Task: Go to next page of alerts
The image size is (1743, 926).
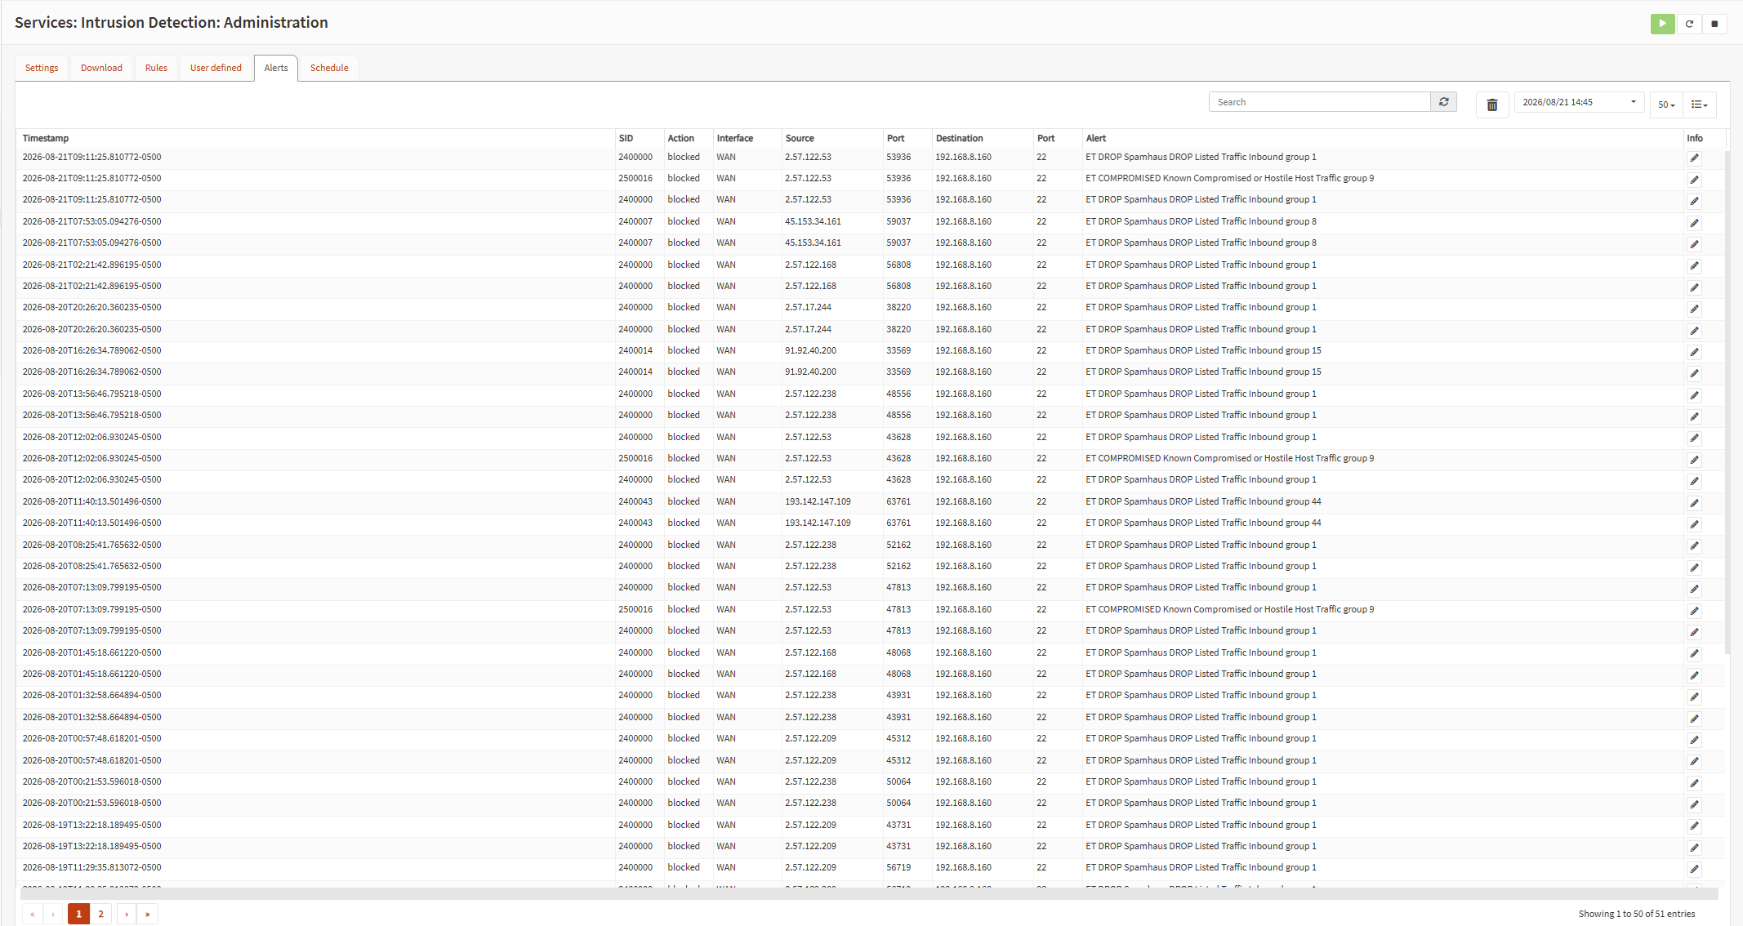Action: pos(127,914)
